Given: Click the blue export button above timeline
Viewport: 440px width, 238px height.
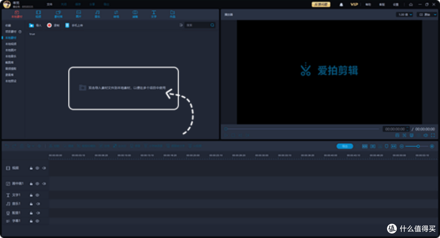Looking at the screenshot, I should click(x=345, y=146).
